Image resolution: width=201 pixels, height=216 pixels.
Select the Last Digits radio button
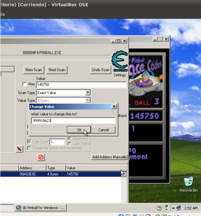pyautogui.click(x=70, y=144)
